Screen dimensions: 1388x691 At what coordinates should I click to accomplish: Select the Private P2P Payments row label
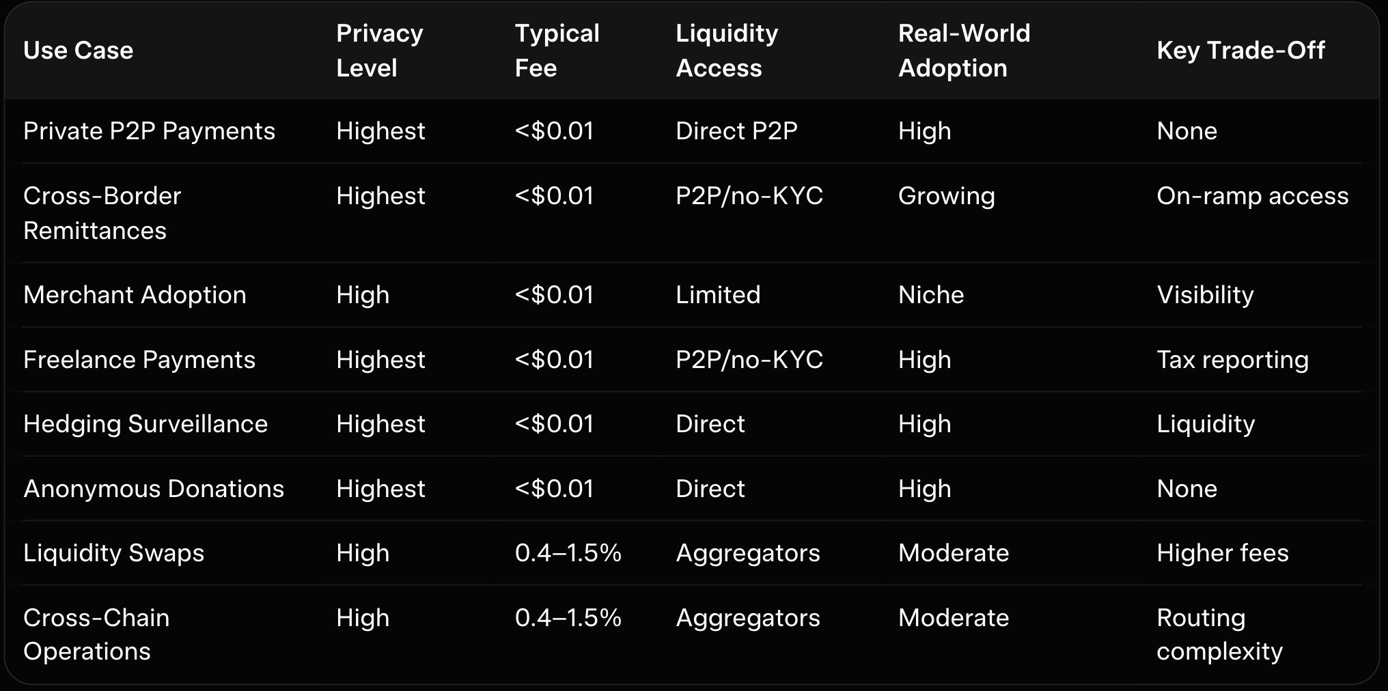tap(149, 131)
